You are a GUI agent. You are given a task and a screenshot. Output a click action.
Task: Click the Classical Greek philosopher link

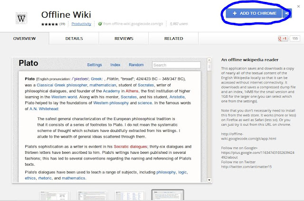[62, 85]
